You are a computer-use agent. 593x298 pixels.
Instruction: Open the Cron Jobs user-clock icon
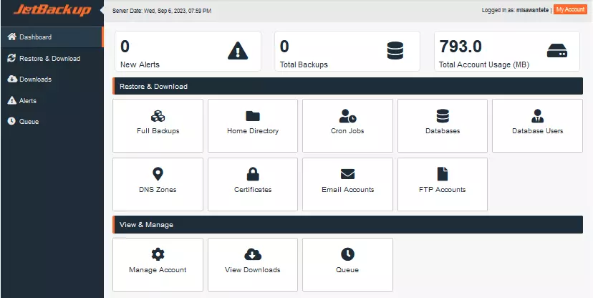click(347, 116)
